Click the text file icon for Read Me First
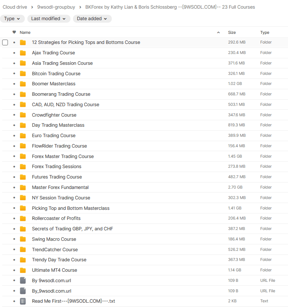 pyautogui.click(x=23, y=301)
